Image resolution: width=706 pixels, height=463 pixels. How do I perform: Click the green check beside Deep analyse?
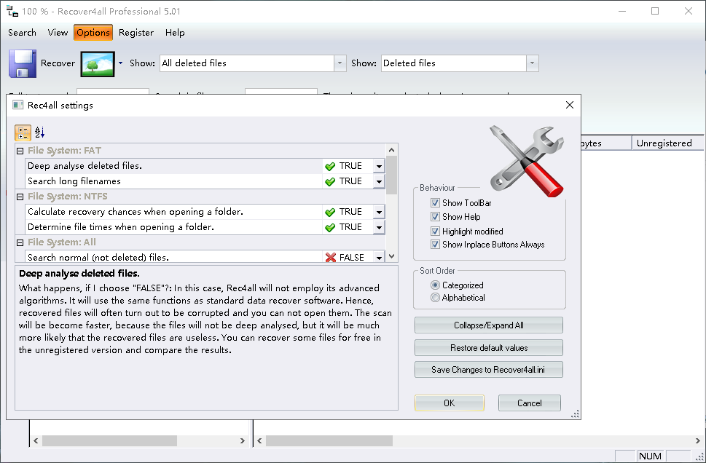tap(330, 166)
